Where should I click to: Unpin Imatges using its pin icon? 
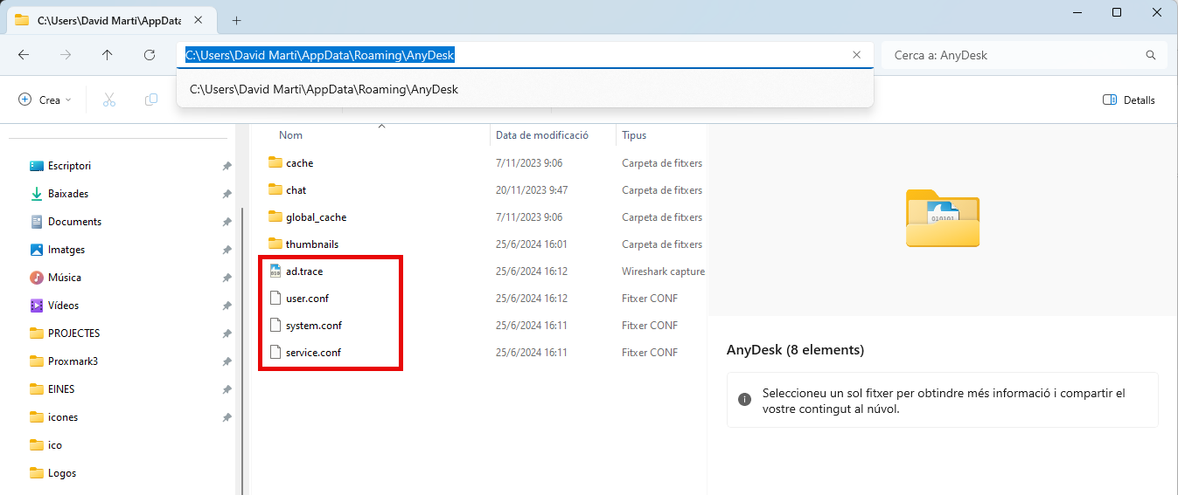[227, 250]
